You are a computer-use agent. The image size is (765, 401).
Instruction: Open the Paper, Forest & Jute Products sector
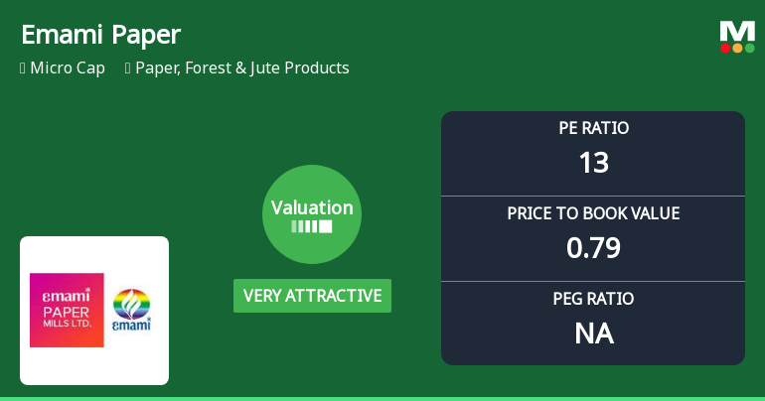(x=243, y=68)
